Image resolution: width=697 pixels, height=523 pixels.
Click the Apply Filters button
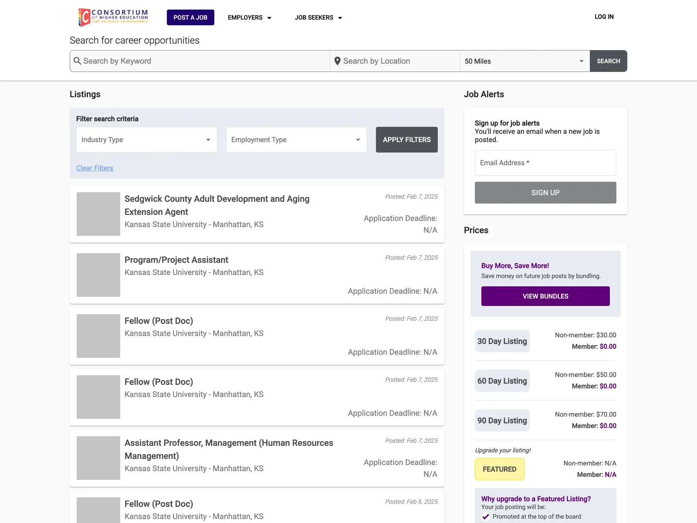click(407, 139)
